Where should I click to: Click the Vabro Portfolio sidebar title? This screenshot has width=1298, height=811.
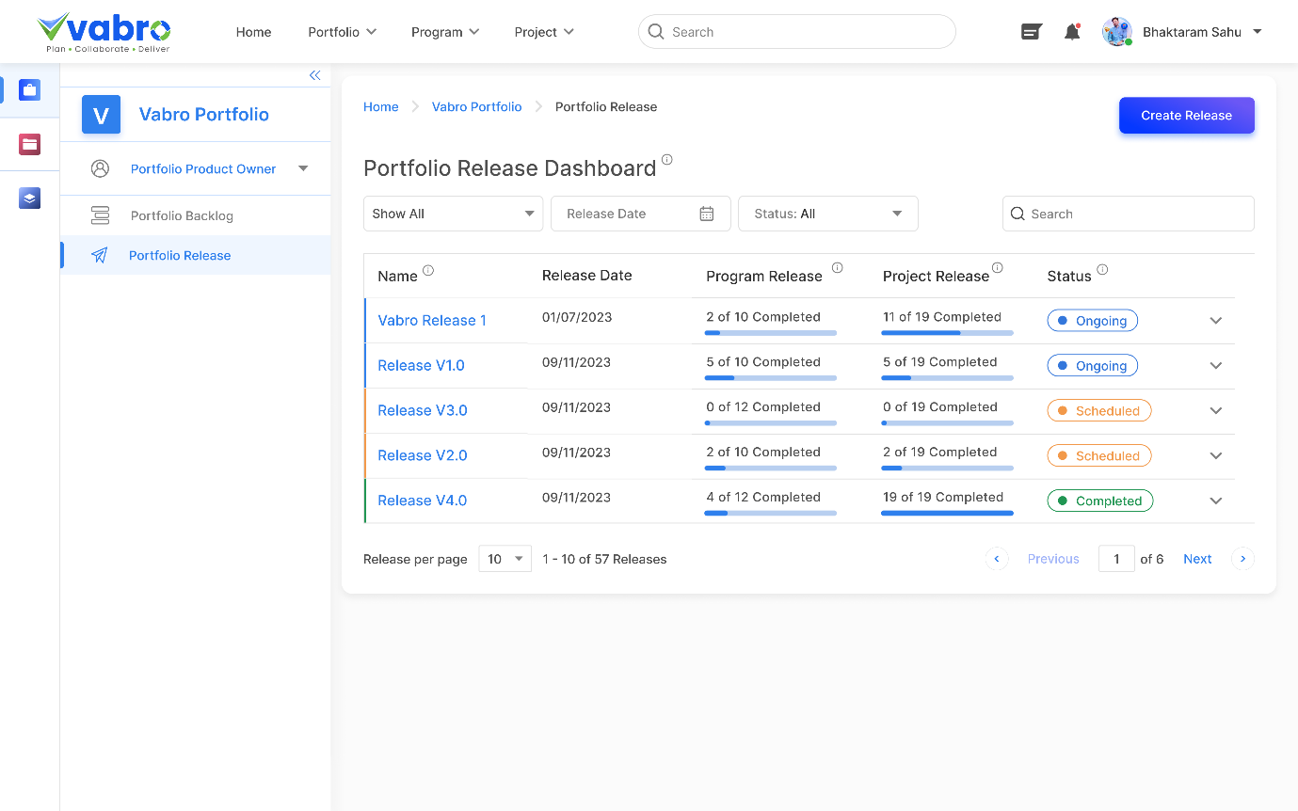tap(204, 115)
